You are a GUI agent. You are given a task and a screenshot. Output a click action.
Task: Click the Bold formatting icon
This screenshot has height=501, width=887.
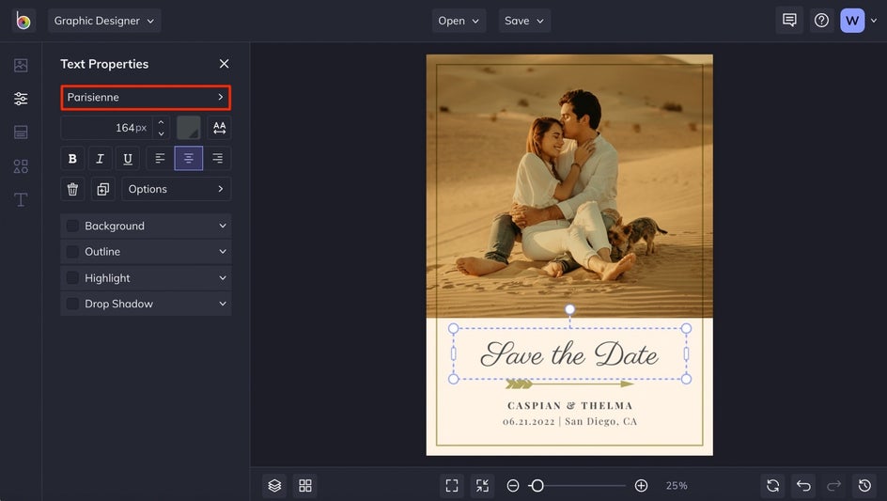pos(72,159)
